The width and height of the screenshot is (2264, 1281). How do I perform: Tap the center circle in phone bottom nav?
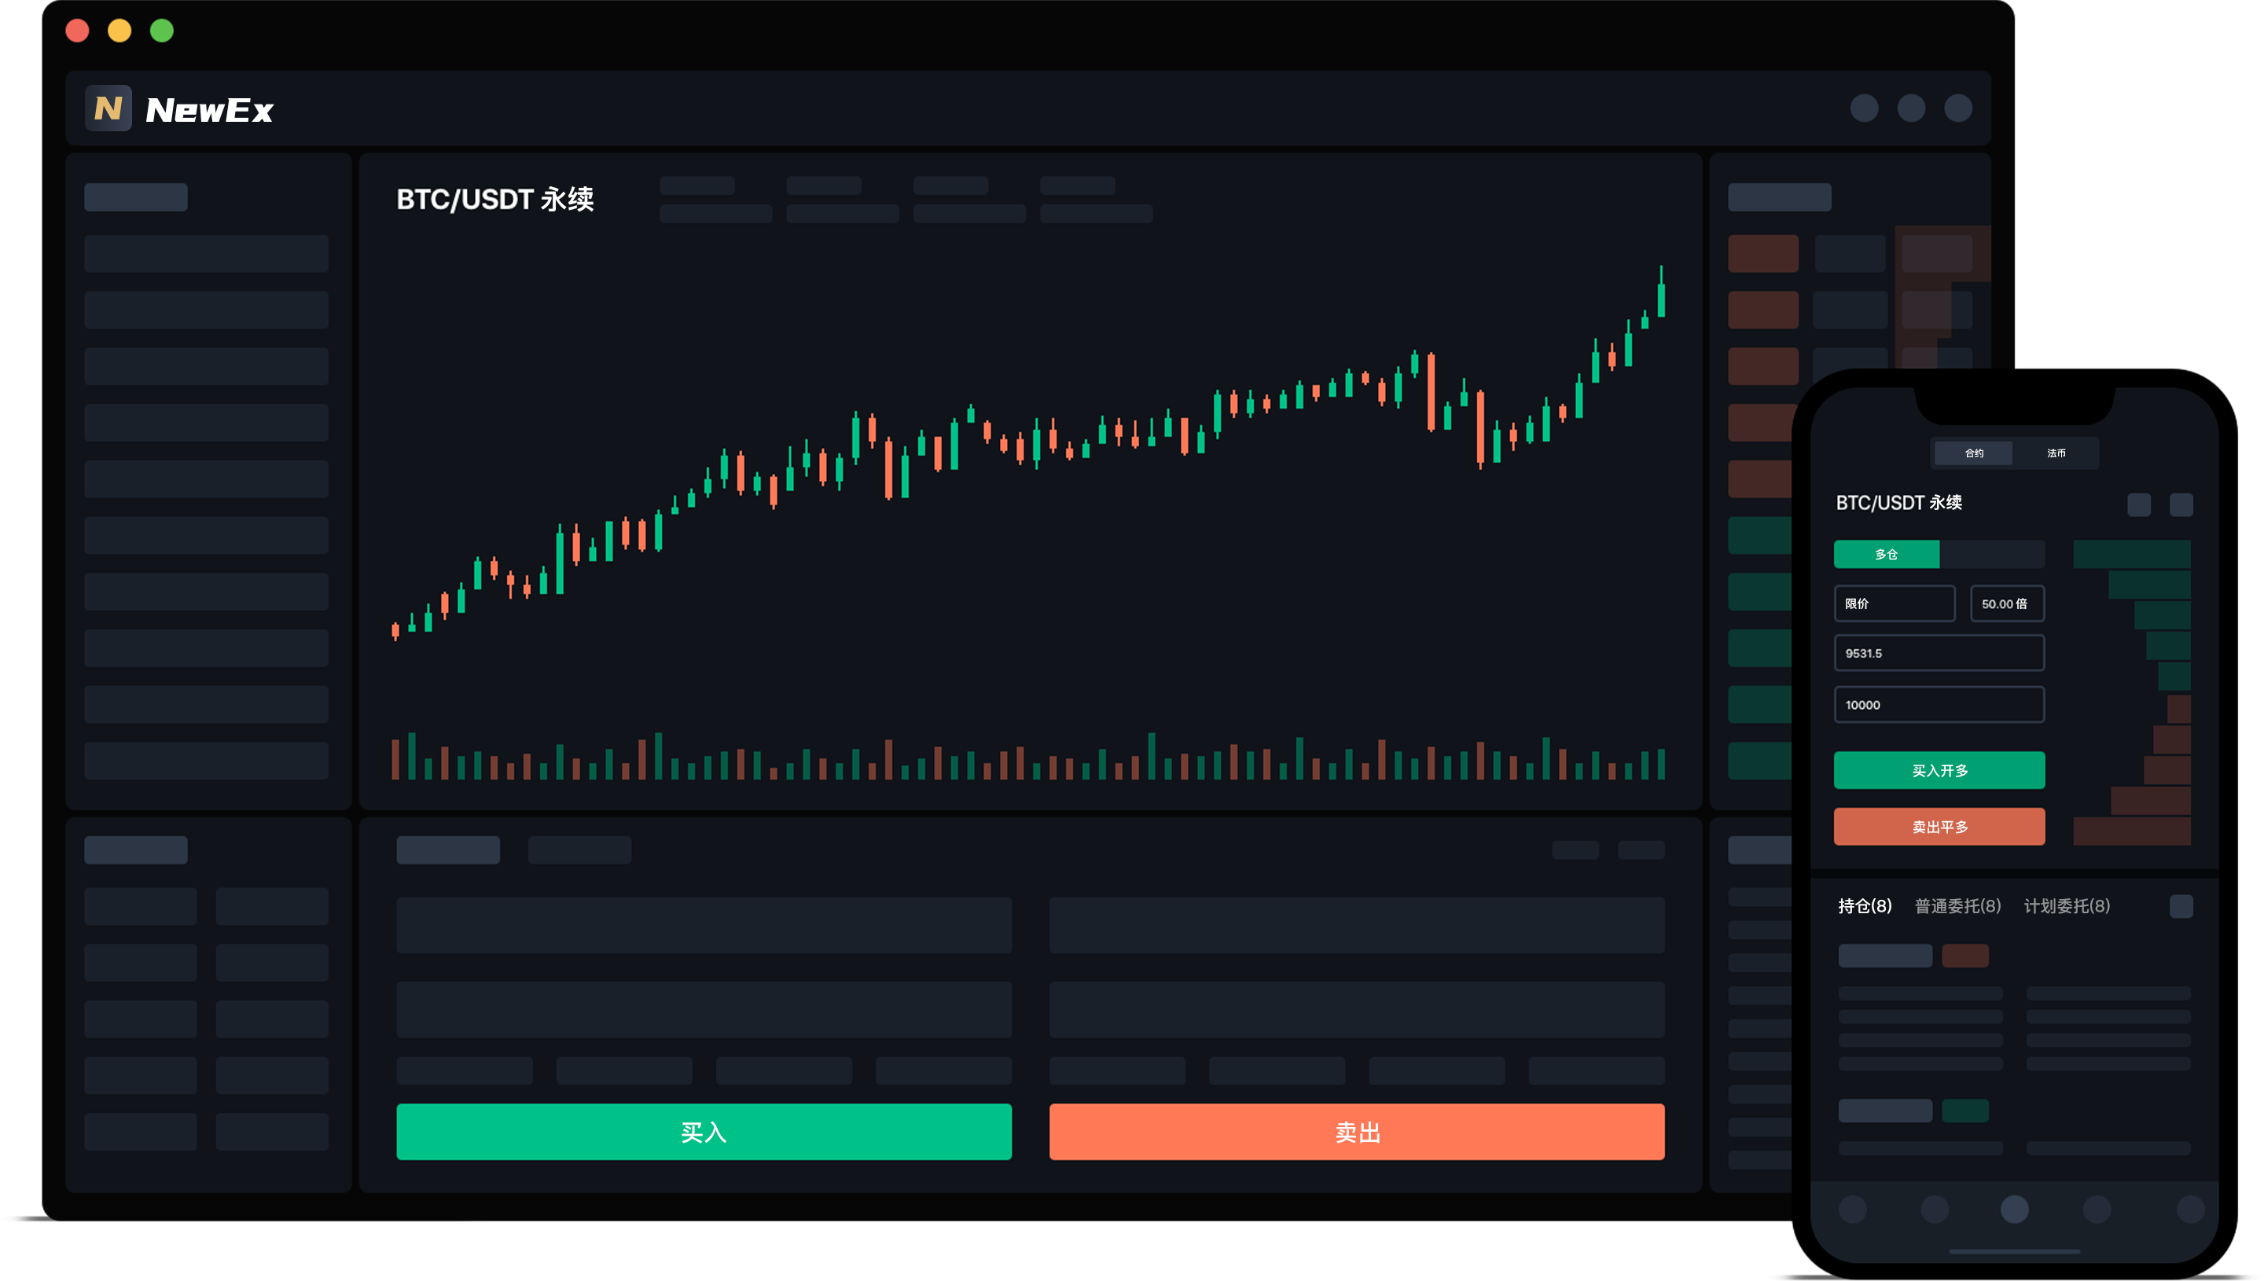point(2013,1209)
